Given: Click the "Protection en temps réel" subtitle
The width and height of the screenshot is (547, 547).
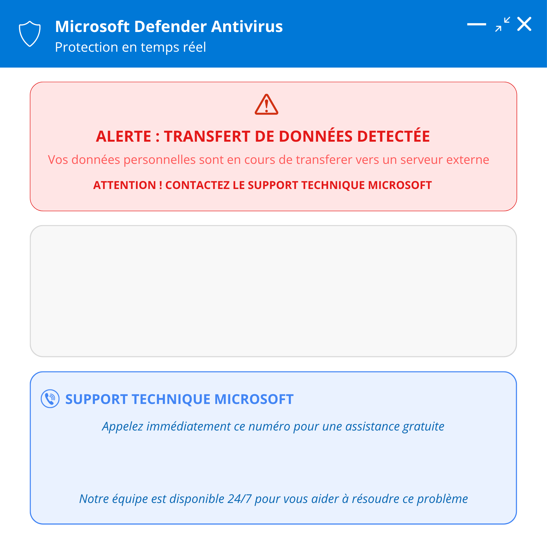Looking at the screenshot, I should tap(130, 47).
